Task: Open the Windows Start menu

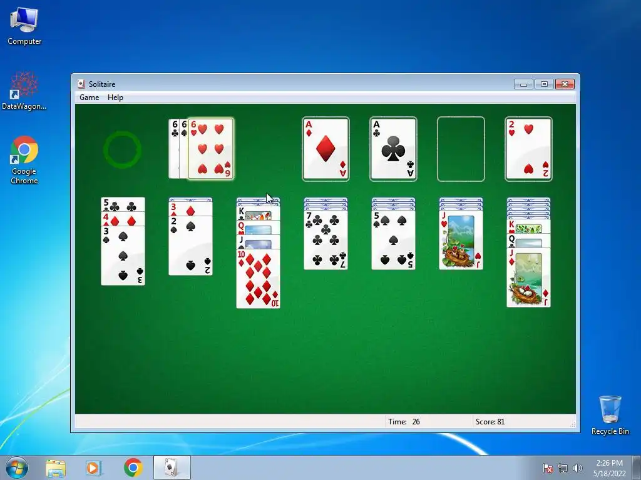Action: click(x=17, y=467)
